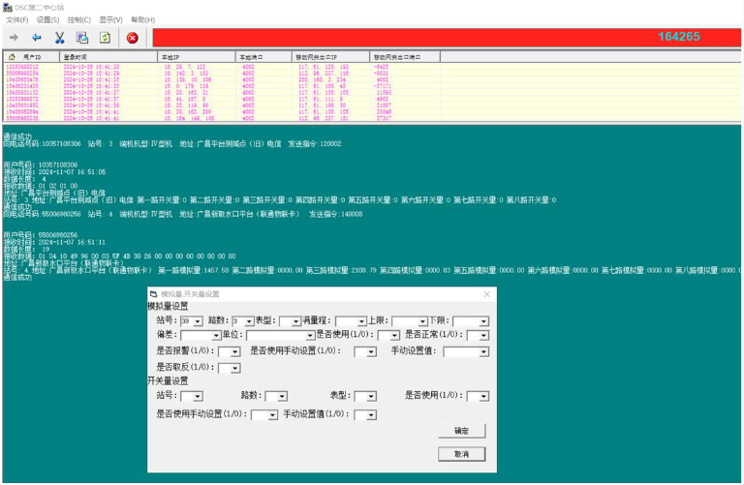Click the 取消 button in dialog

click(462, 454)
